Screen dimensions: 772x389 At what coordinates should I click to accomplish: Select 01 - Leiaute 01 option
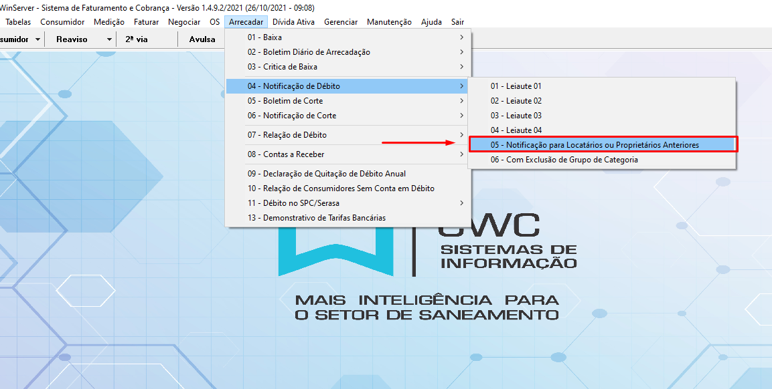(x=516, y=86)
